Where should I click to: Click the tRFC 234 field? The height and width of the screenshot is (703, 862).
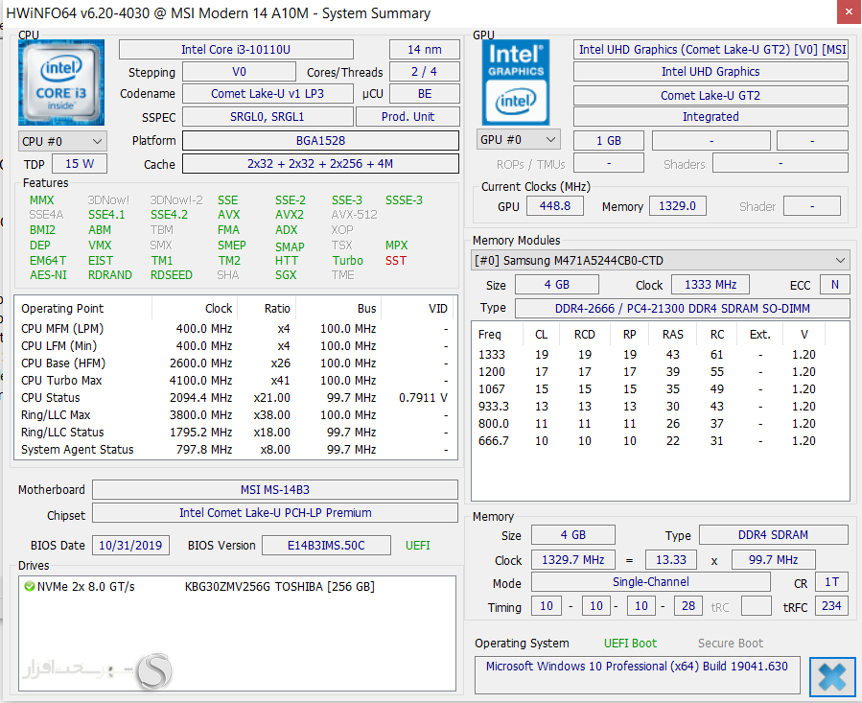831,605
